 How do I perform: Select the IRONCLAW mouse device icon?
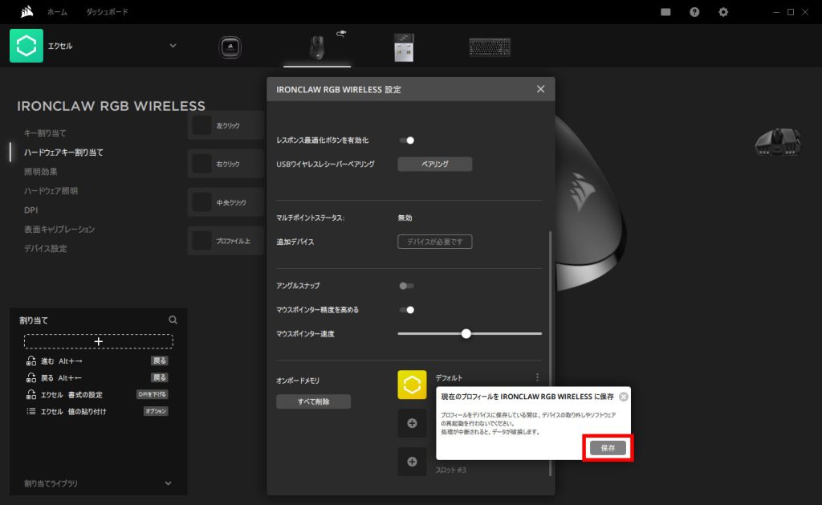[x=316, y=47]
